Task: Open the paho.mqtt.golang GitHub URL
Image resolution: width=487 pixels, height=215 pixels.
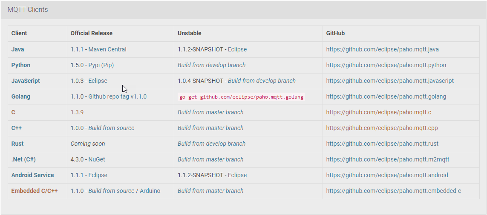Action: 386,96
